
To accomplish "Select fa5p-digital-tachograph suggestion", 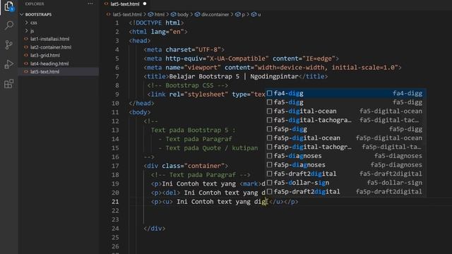I will tap(345, 147).
